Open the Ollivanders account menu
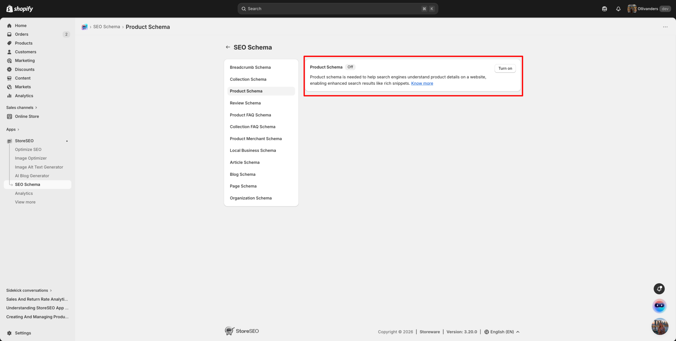The width and height of the screenshot is (676, 341). coord(648,9)
